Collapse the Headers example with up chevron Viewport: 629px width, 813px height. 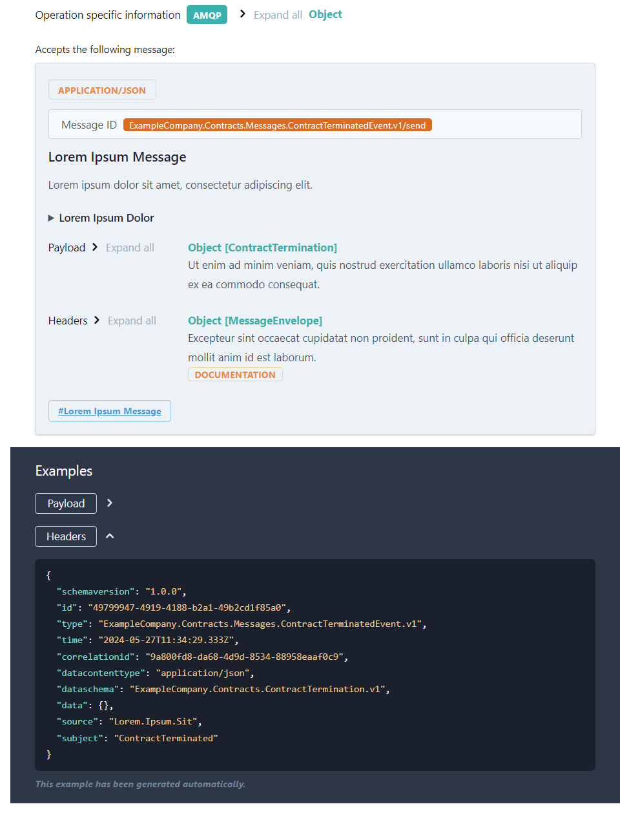pyautogui.click(x=110, y=536)
